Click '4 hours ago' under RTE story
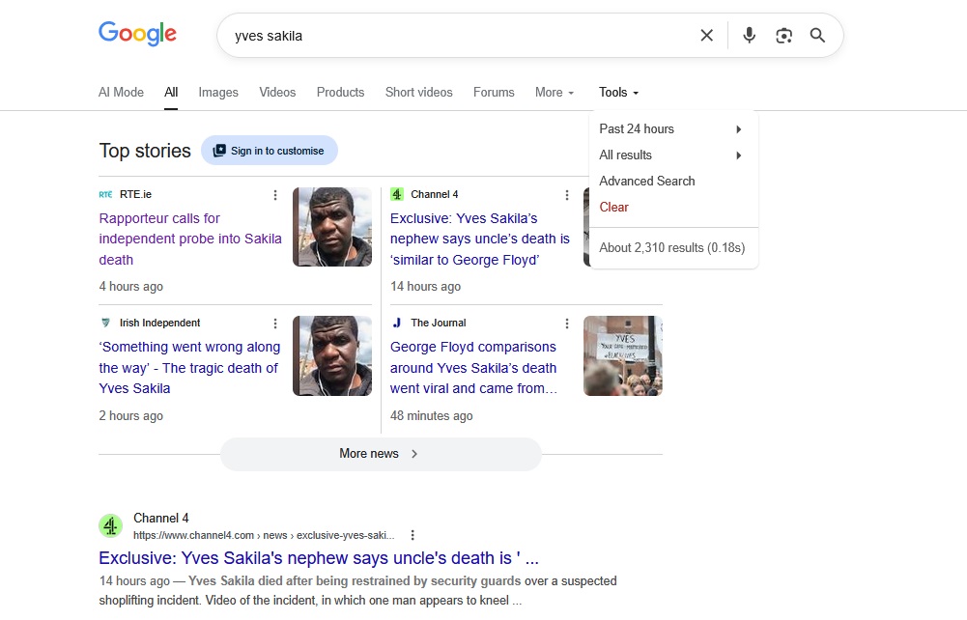967x620 pixels. tap(130, 287)
